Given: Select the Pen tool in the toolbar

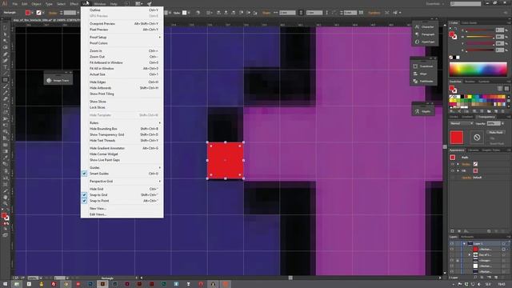Looking at the screenshot, I should tap(6, 54).
